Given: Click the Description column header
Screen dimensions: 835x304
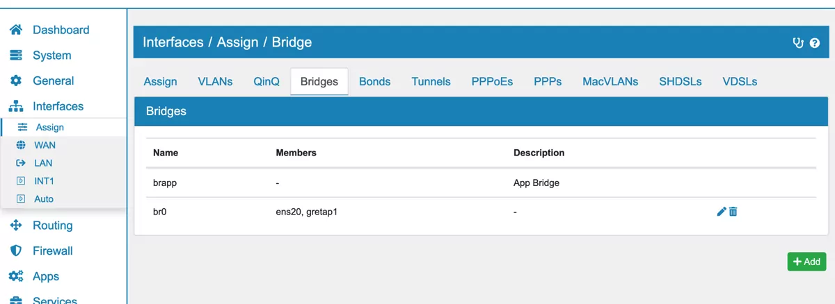Looking at the screenshot, I should (x=539, y=153).
